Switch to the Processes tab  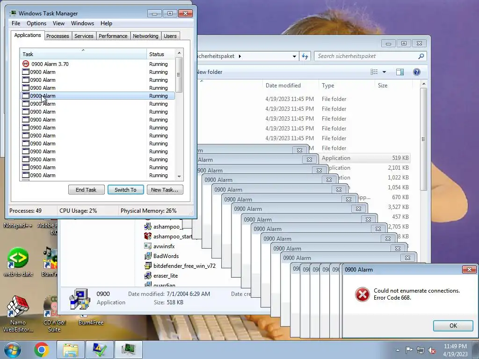click(58, 36)
